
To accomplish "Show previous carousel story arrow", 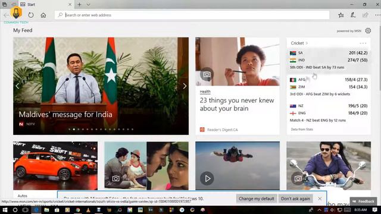I will tap(17, 86).
